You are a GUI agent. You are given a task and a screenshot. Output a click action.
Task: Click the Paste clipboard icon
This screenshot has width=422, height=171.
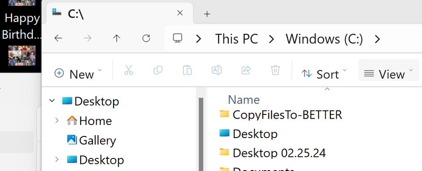[187, 70]
